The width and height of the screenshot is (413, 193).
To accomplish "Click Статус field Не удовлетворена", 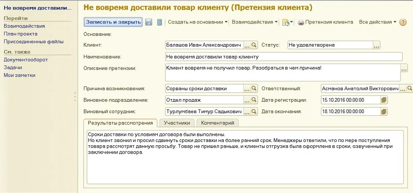I will coord(330,45).
